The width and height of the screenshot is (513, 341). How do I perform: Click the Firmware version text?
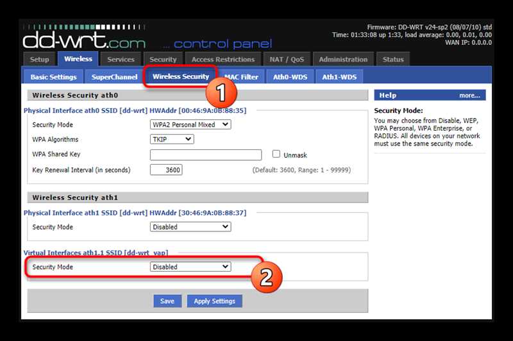[x=429, y=27]
